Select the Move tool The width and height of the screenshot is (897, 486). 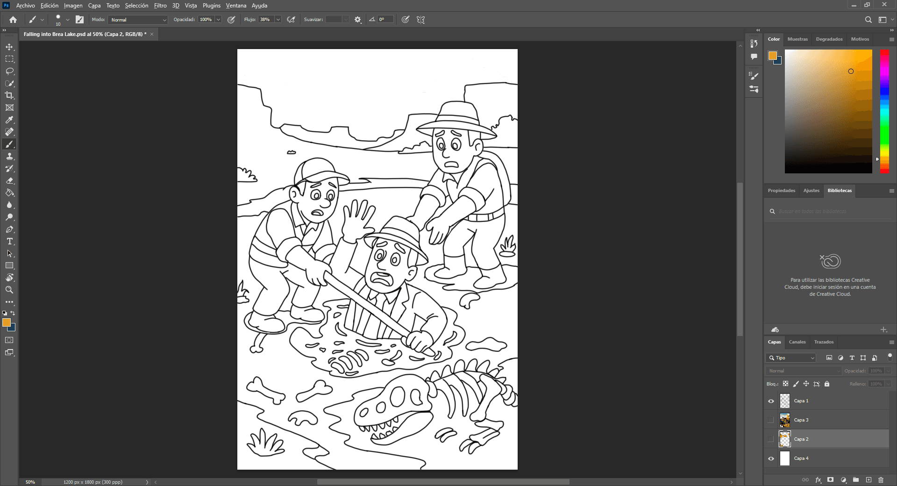pyautogui.click(x=9, y=47)
